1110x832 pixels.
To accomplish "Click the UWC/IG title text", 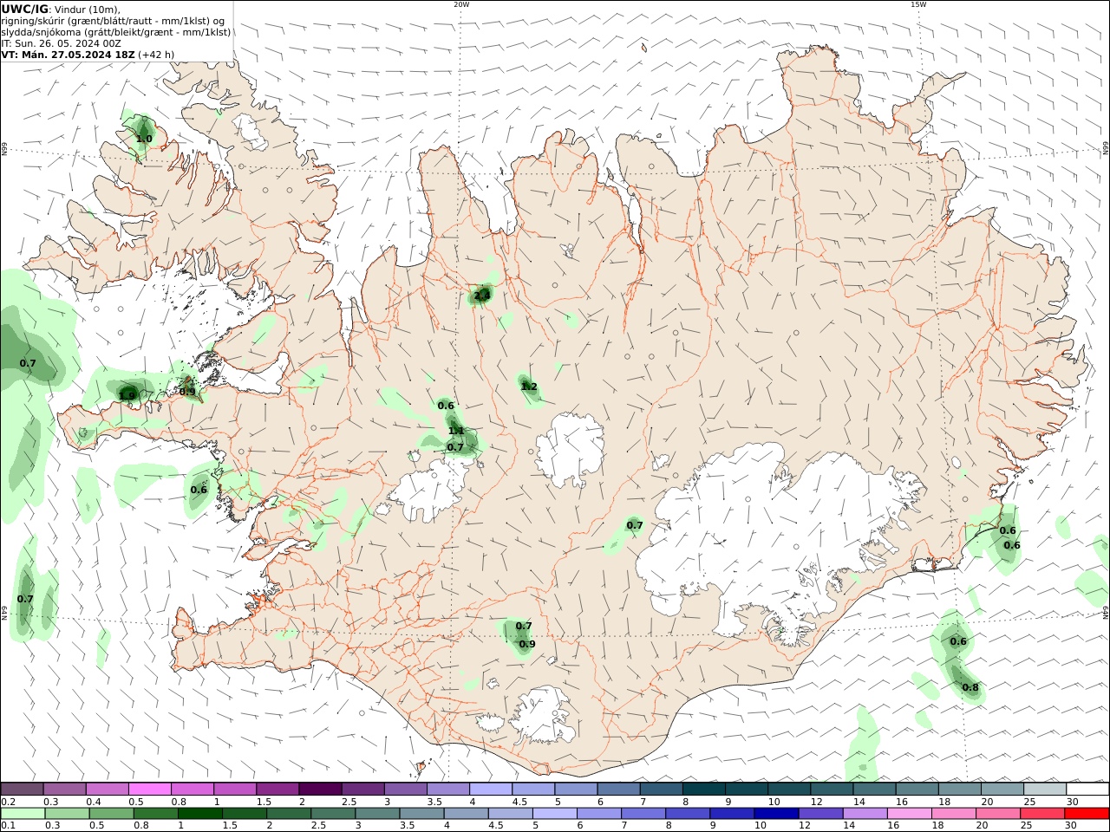I will click(x=25, y=9).
